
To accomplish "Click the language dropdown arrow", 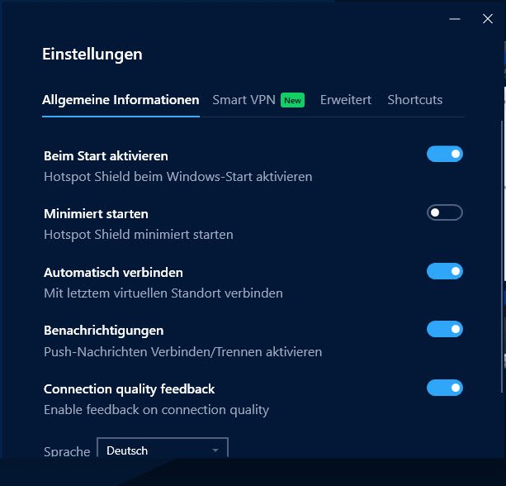I will 215,450.
